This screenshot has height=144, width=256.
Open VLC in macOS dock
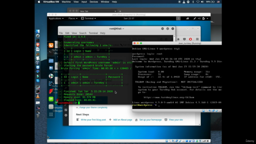[38, 96]
